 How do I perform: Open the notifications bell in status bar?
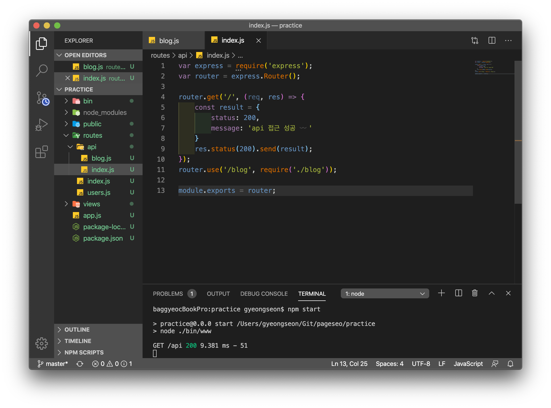510,364
